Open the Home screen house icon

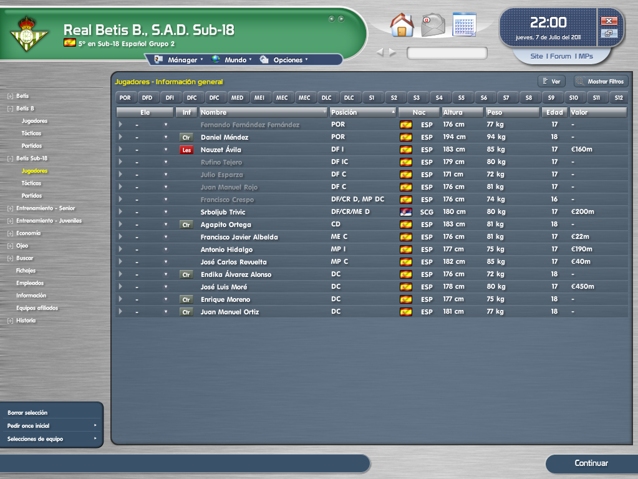(402, 25)
